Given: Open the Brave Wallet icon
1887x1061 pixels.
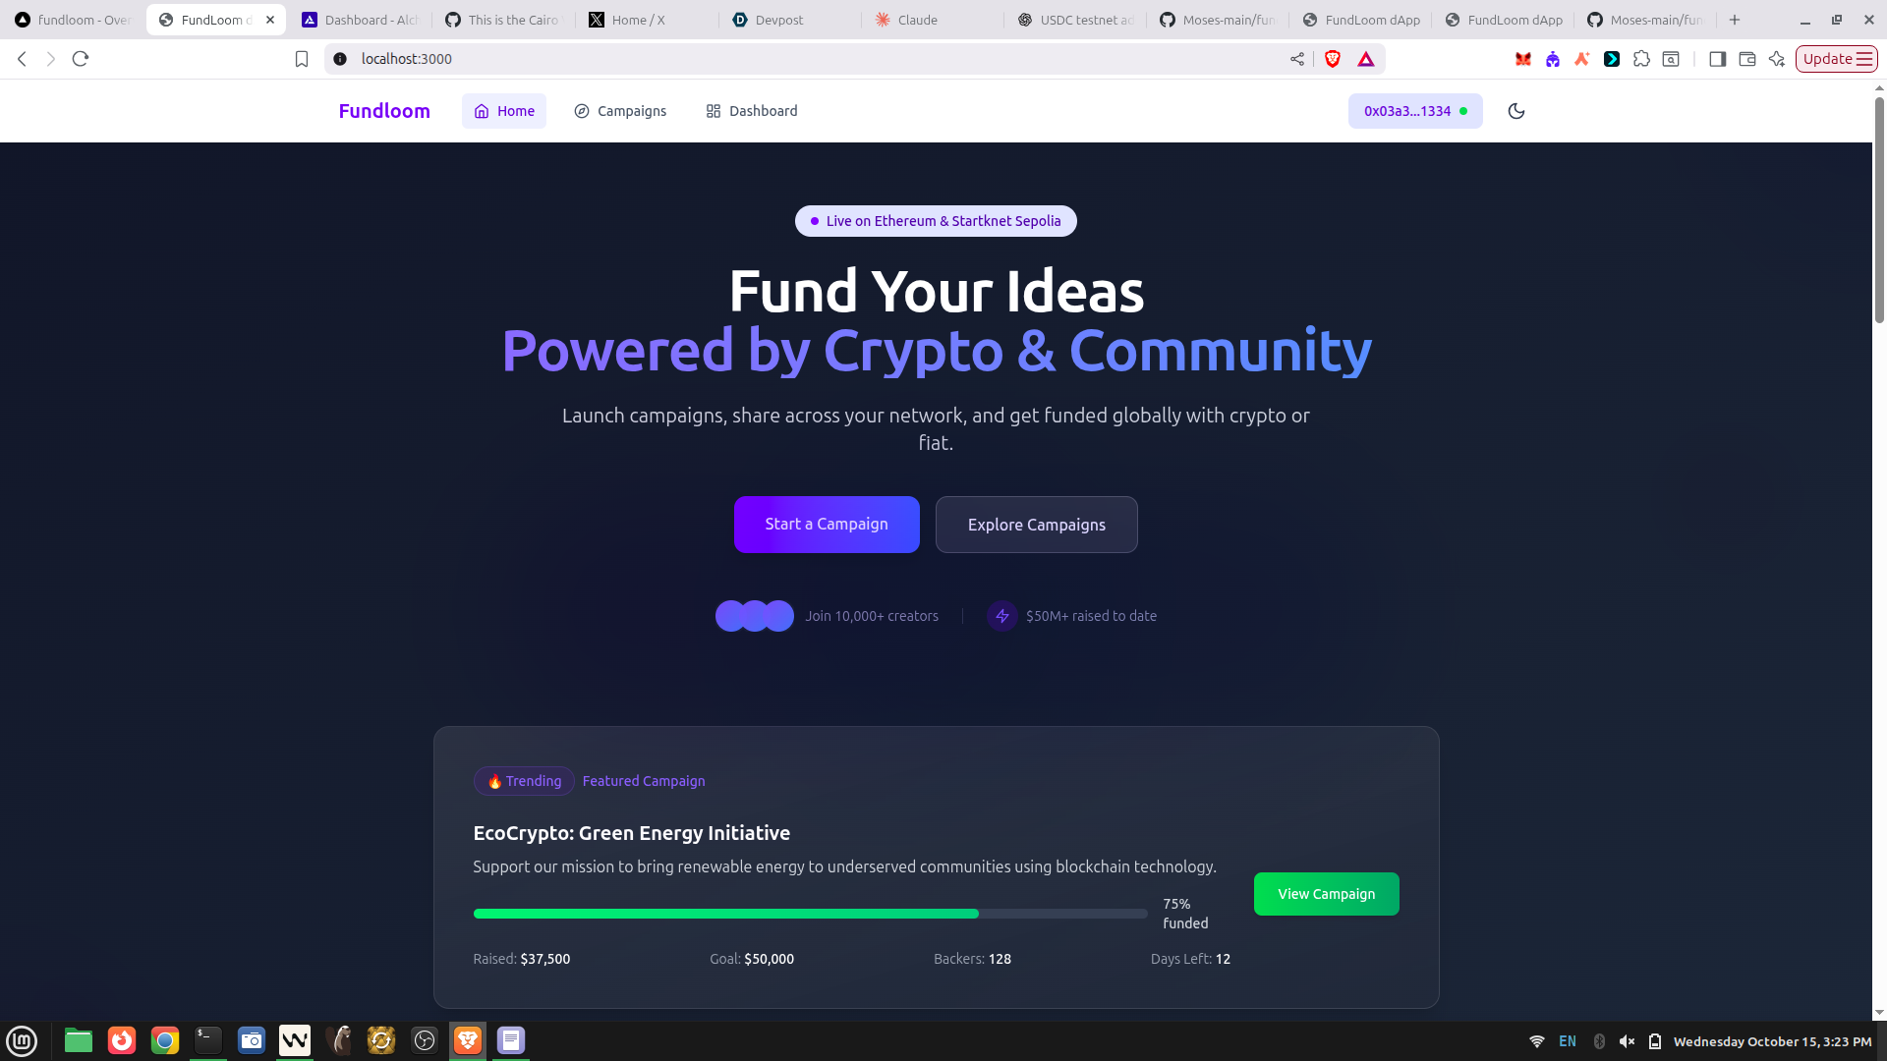Looking at the screenshot, I should 1747,59.
